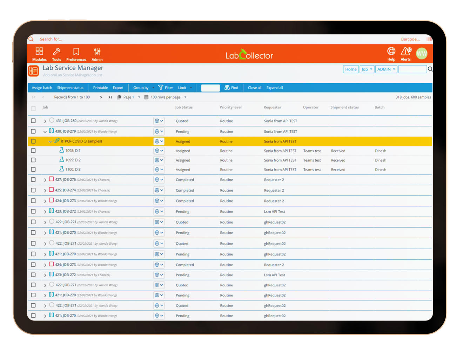
Task: Click the red square status icon of JOB-274
Action: click(52, 190)
